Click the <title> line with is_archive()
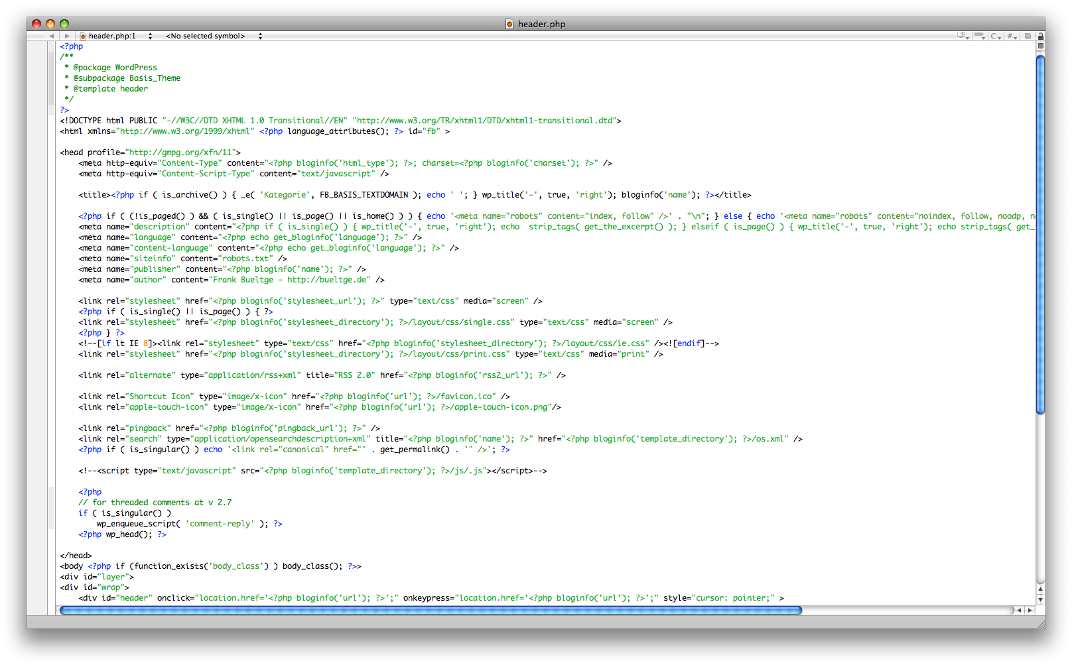This screenshot has width=1072, height=665. (415, 195)
